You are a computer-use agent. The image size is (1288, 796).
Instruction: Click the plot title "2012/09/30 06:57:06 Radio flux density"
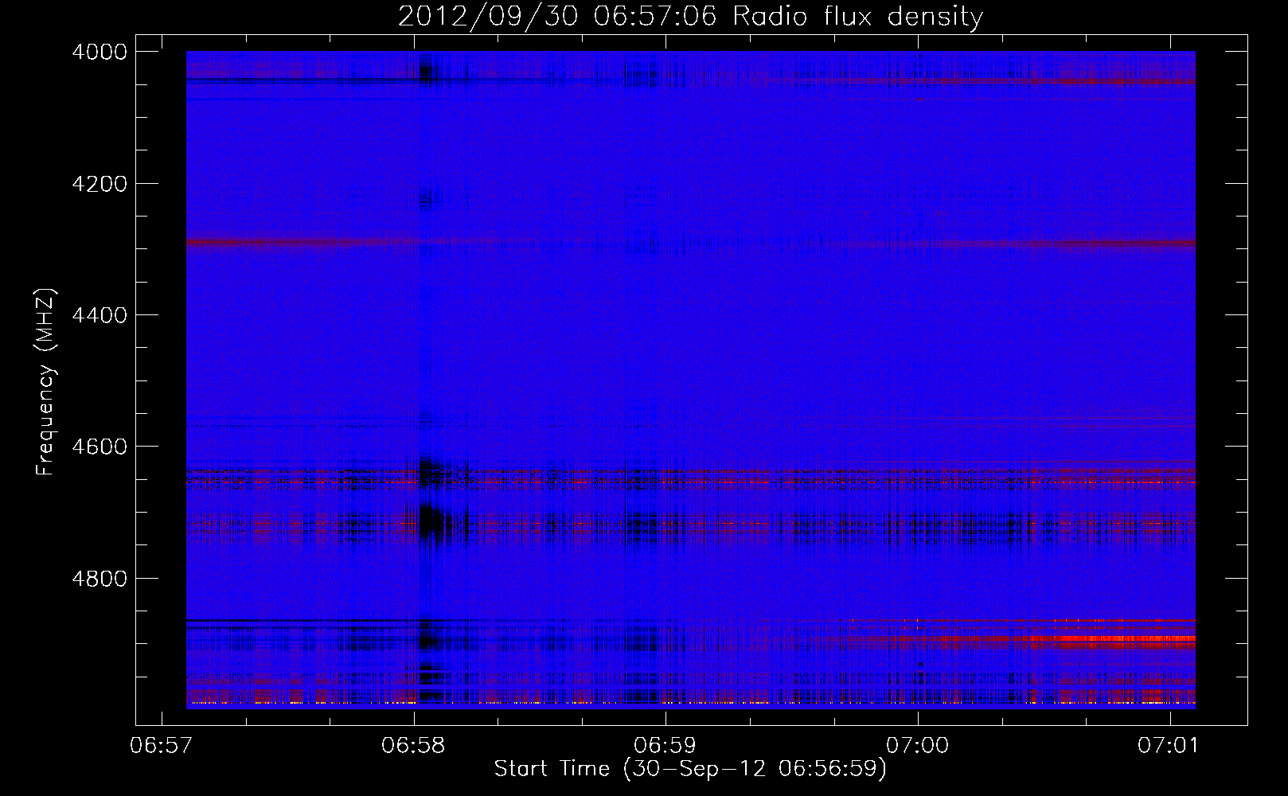coord(690,17)
